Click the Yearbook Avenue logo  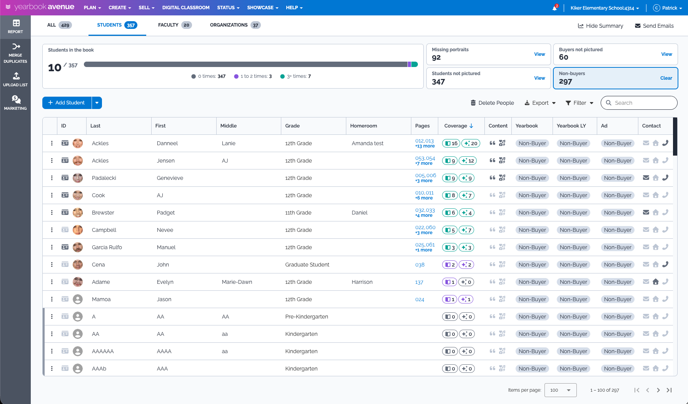[x=40, y=7]
